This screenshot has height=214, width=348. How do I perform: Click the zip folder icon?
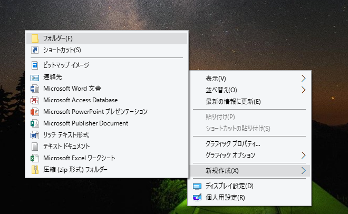pyautogui.click(x=35, y=170)
